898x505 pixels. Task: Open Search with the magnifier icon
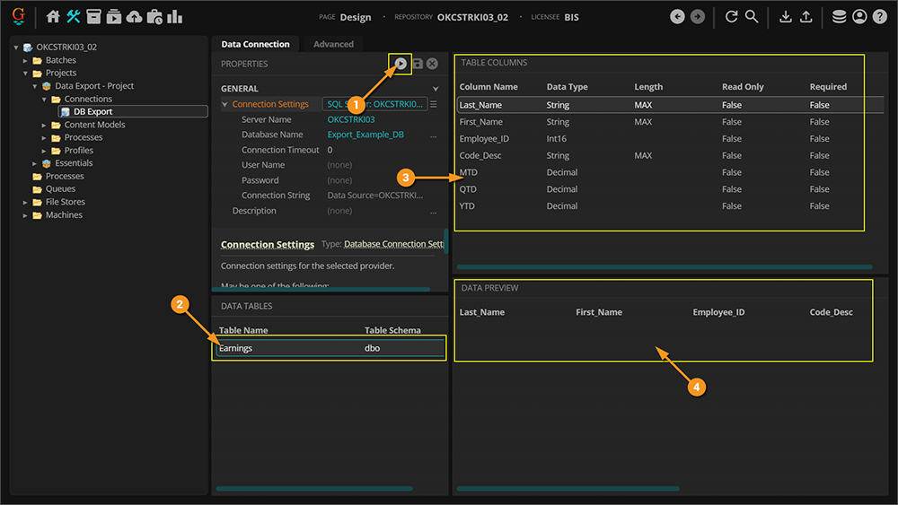pyautogui.click(x=752, y=17)
